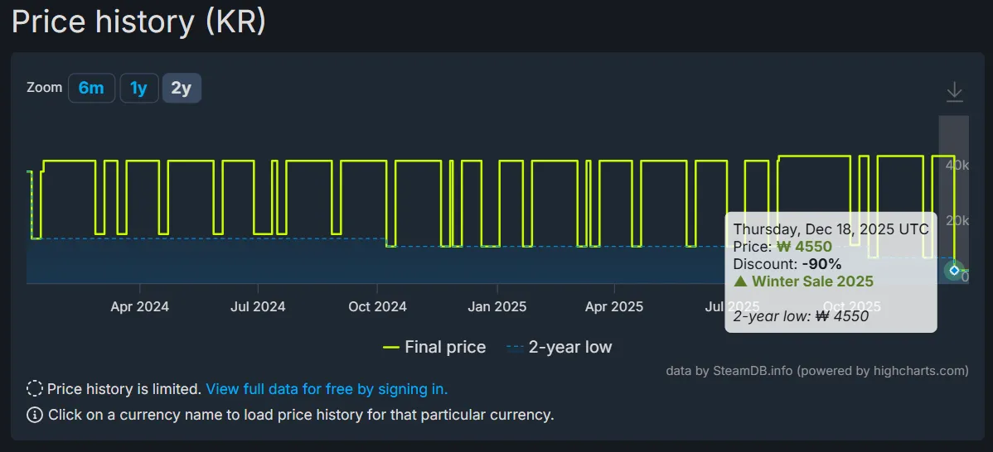
Task: Click the dashed circle limited-history icon
Action: [35, 389]
